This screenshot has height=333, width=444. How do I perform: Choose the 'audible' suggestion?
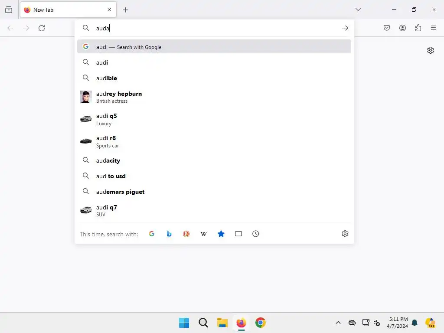(x=214, y=78)
